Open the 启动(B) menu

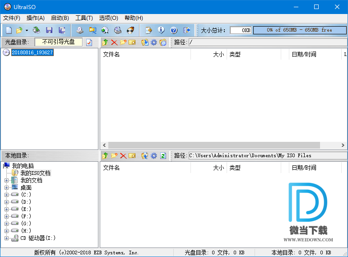tap(60, 18)
